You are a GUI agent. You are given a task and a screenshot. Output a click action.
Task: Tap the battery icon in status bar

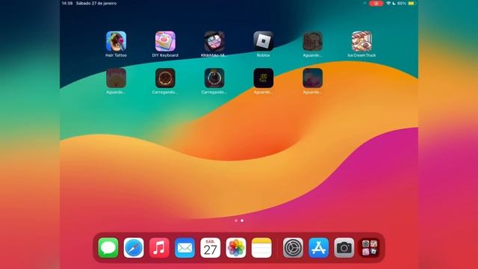point(412,3)
